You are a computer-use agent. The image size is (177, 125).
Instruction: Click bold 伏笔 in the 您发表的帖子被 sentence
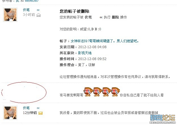click(x=88, y=17)
